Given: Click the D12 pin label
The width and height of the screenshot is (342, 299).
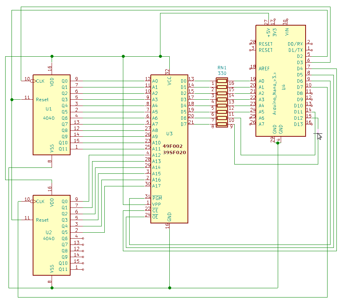Looking at the screenshot, I should 299,118.
